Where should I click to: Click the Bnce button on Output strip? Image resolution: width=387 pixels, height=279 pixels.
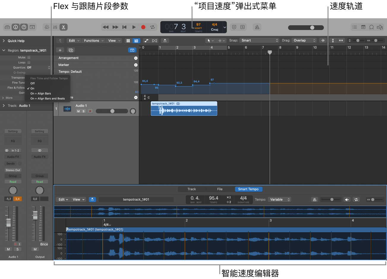click(x=44, y=244)
